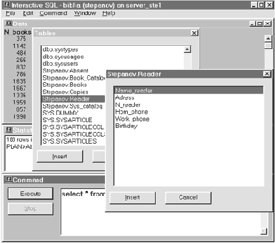Open the Help menu
Viewport: 275px width, 243px height.
(109, 13)
